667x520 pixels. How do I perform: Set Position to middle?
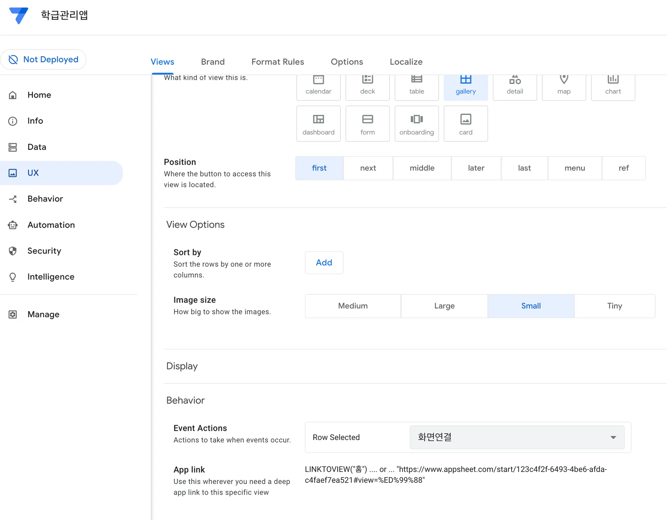click(x=422, y=168)
